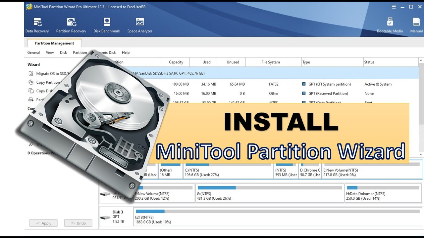Launch Partition Recovery

point(71,26)
